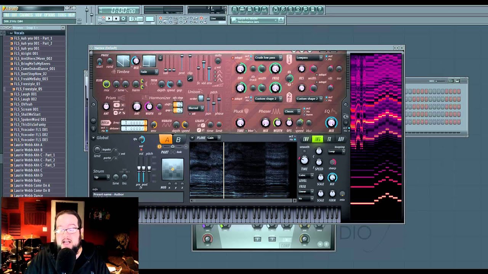Click the Unison order box
Screen dimensions: 488x274
pos(201,99)
